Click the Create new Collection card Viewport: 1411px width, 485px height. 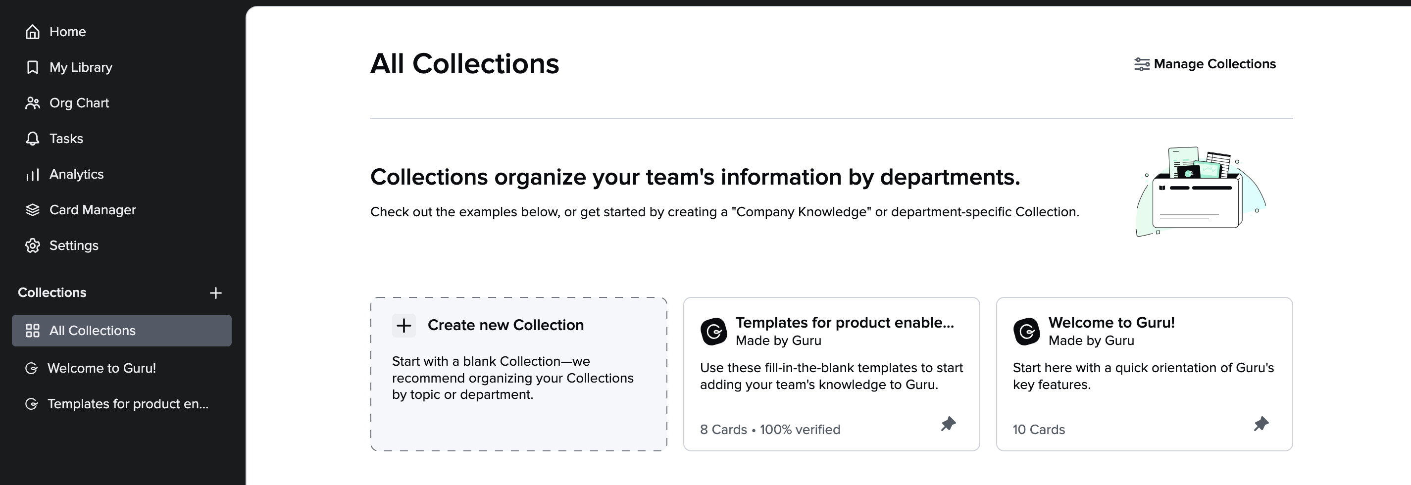point(518,374)
